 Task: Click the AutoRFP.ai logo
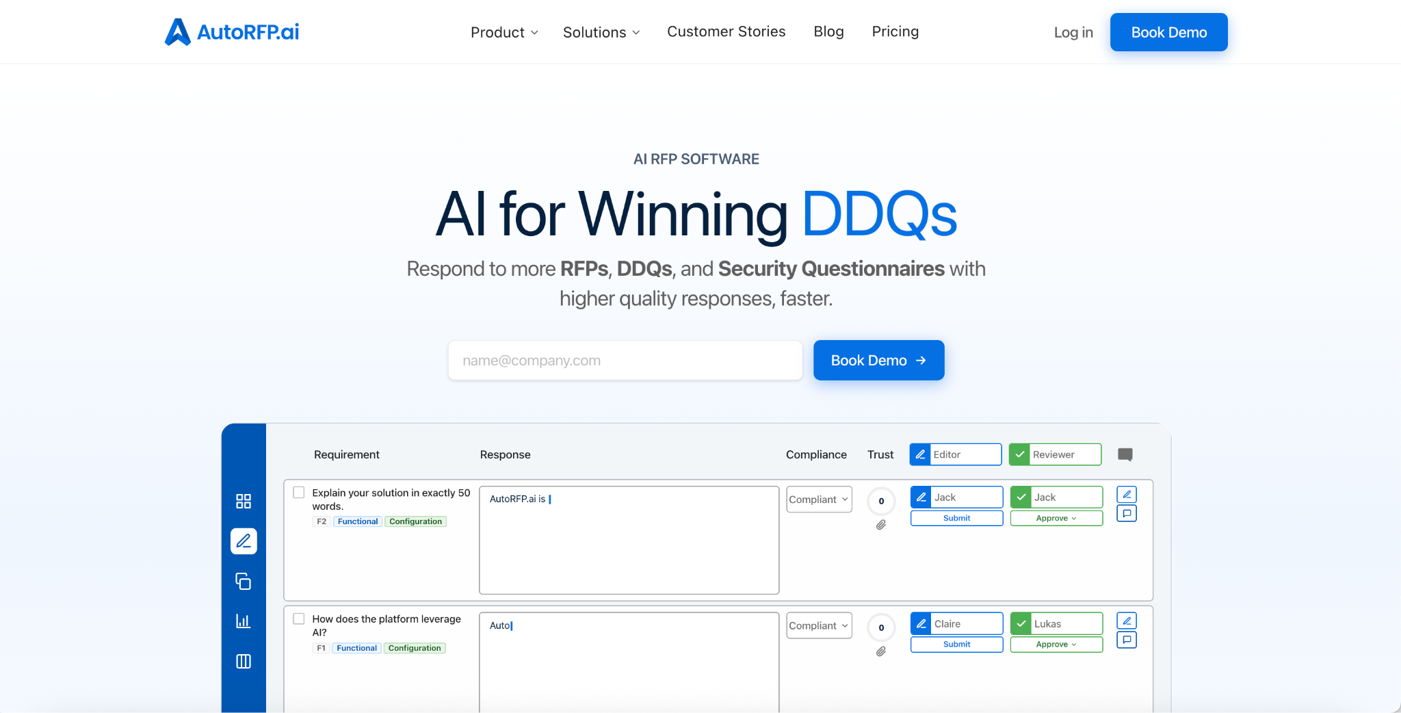[x=232, y=32]
